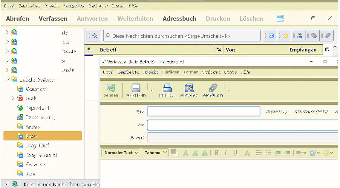Open the emoji smiley picker
This screenshot has width=340, height=188.
pos(326,153)
